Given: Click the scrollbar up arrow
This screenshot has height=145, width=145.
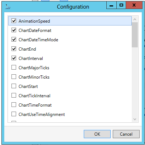Looking at the screenshot, I should [x=135, y=19].
